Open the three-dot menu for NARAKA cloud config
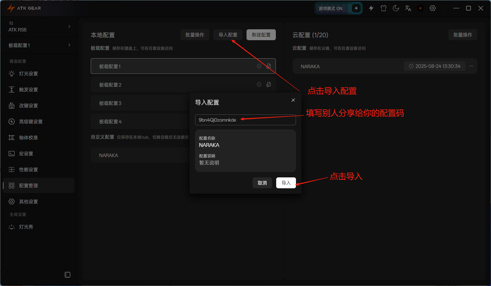 pos(471,66)
